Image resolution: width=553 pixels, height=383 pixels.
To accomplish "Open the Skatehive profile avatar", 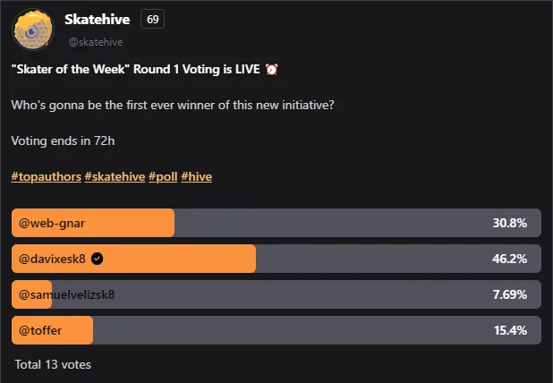I will pos(33,30).
